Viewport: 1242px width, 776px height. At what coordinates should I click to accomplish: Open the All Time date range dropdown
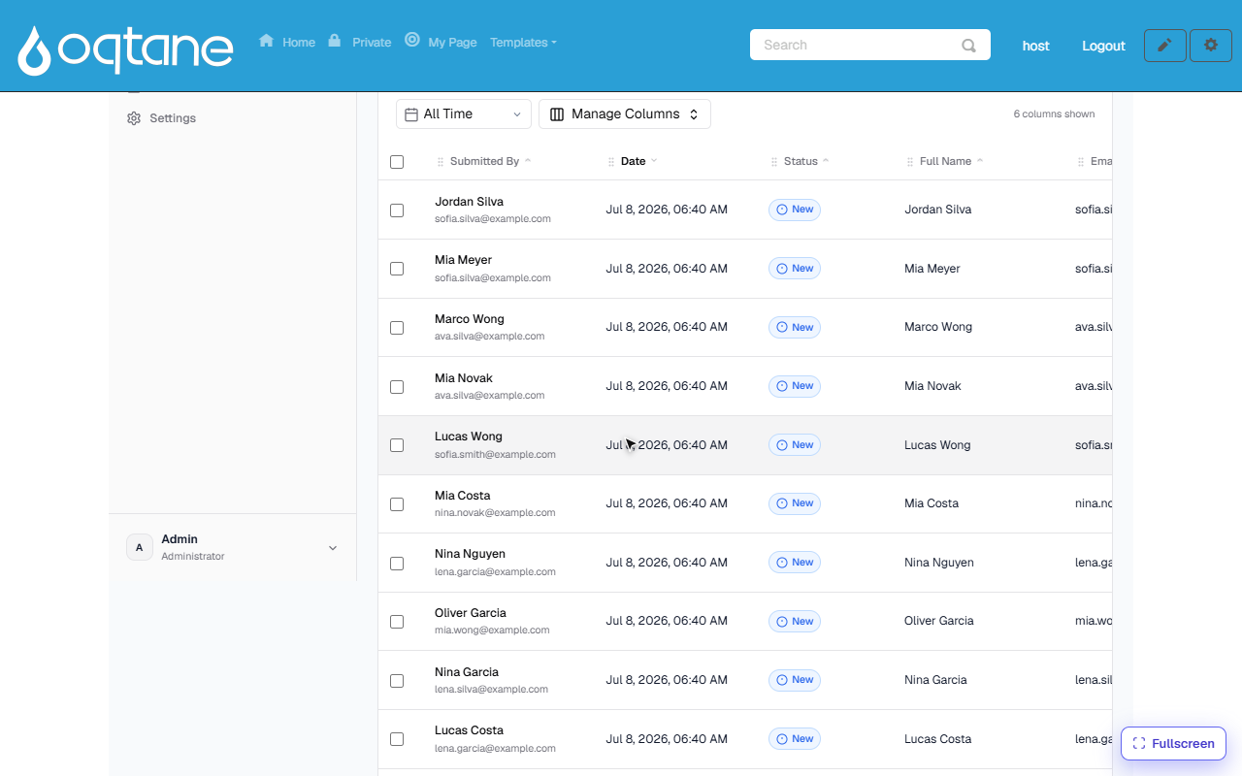coord(464,114)
